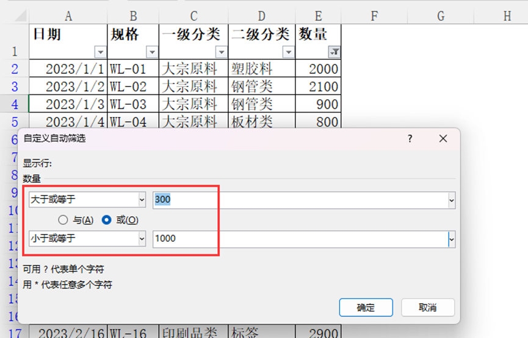This screenshot has width=528, height=338.
Task: Click the 确定 button
Action: [x=366, y=308]
